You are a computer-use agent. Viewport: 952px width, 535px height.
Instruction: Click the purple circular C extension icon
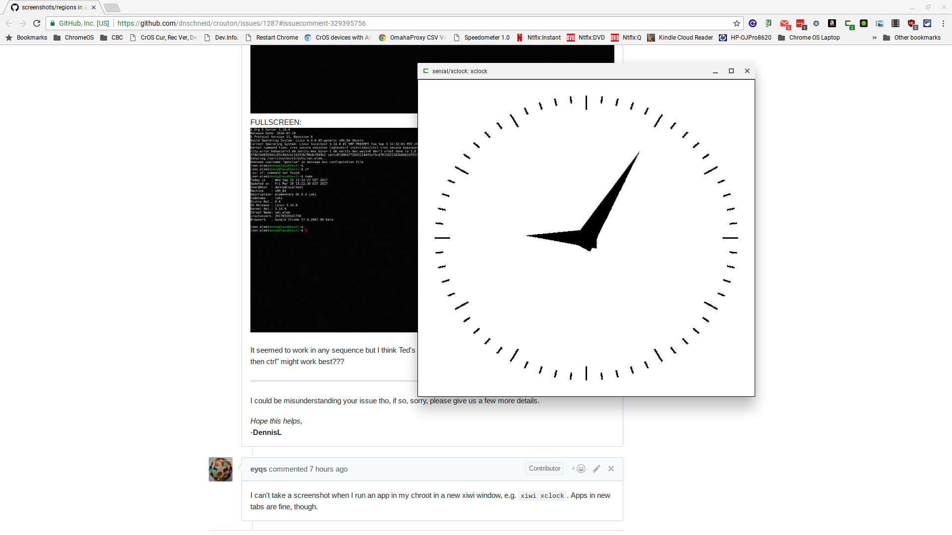(x=753, y=23)
